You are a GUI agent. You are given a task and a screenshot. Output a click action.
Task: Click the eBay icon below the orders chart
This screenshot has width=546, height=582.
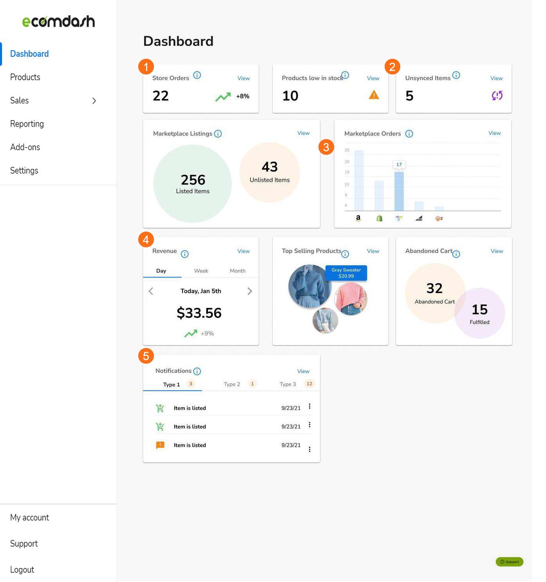point(399,218)
